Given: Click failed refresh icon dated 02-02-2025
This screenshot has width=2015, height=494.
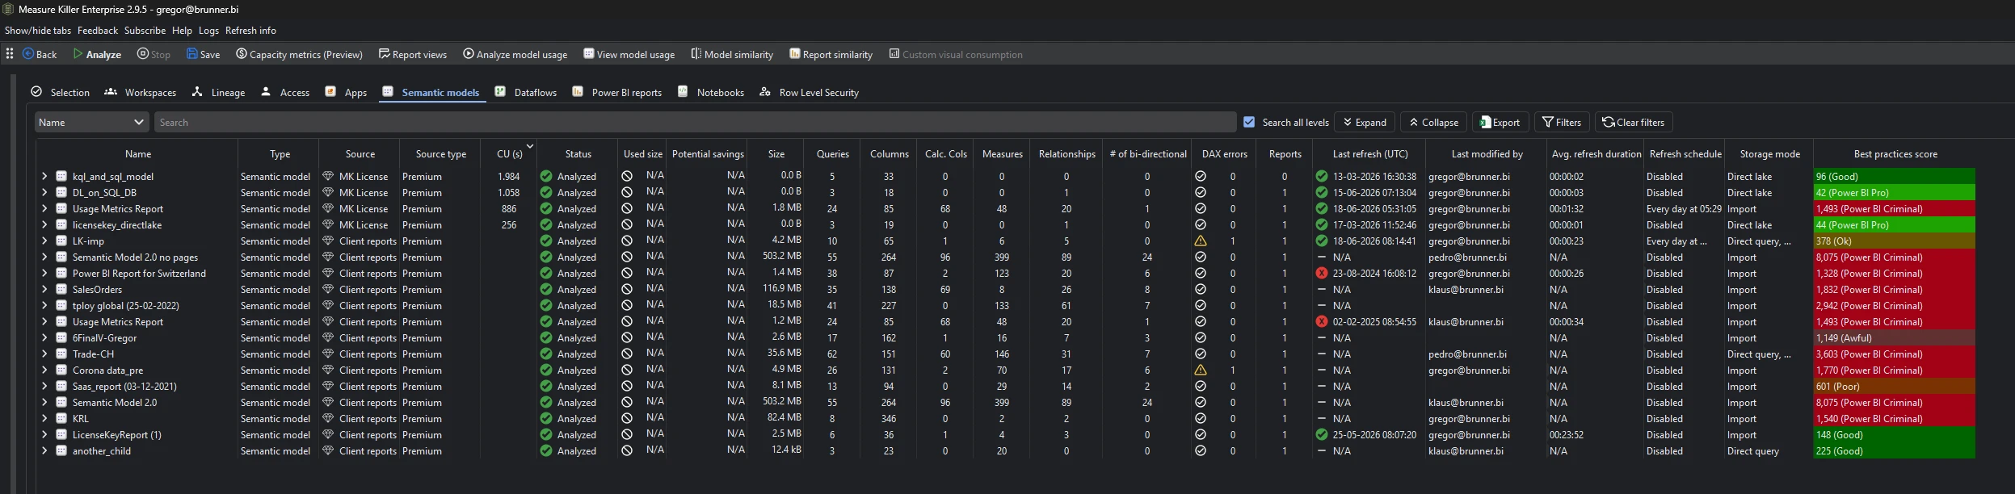Looking at the screenshot, I should pos(1322,321).
